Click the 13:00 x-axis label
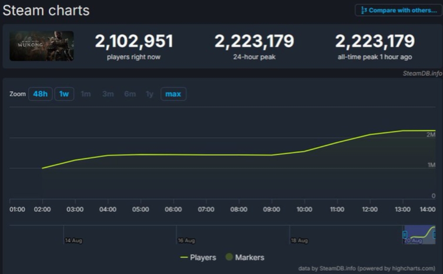The width and height of the screenshot is (443, 274). 403,209
